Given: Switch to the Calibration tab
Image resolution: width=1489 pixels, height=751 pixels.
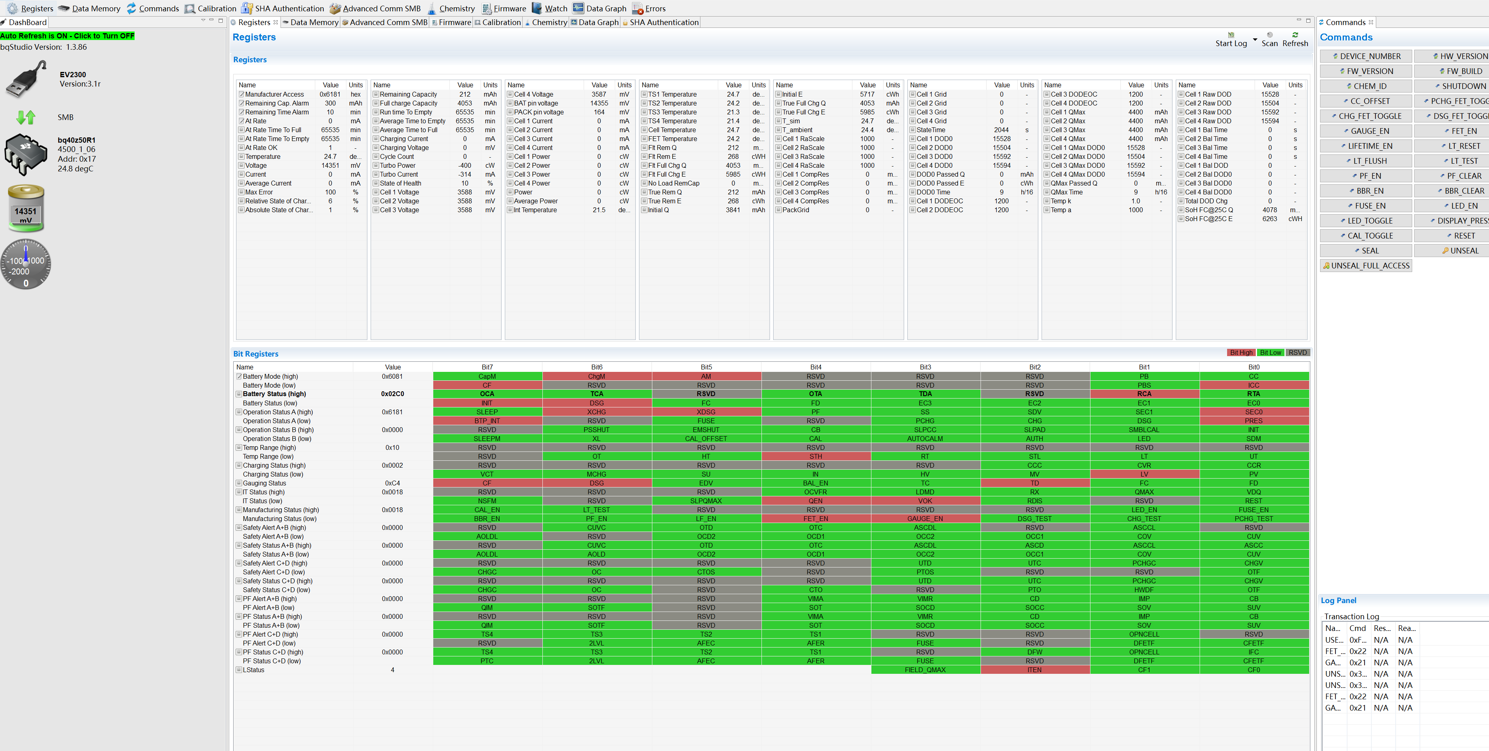Looking at the screenshot, I should point(500,23).
